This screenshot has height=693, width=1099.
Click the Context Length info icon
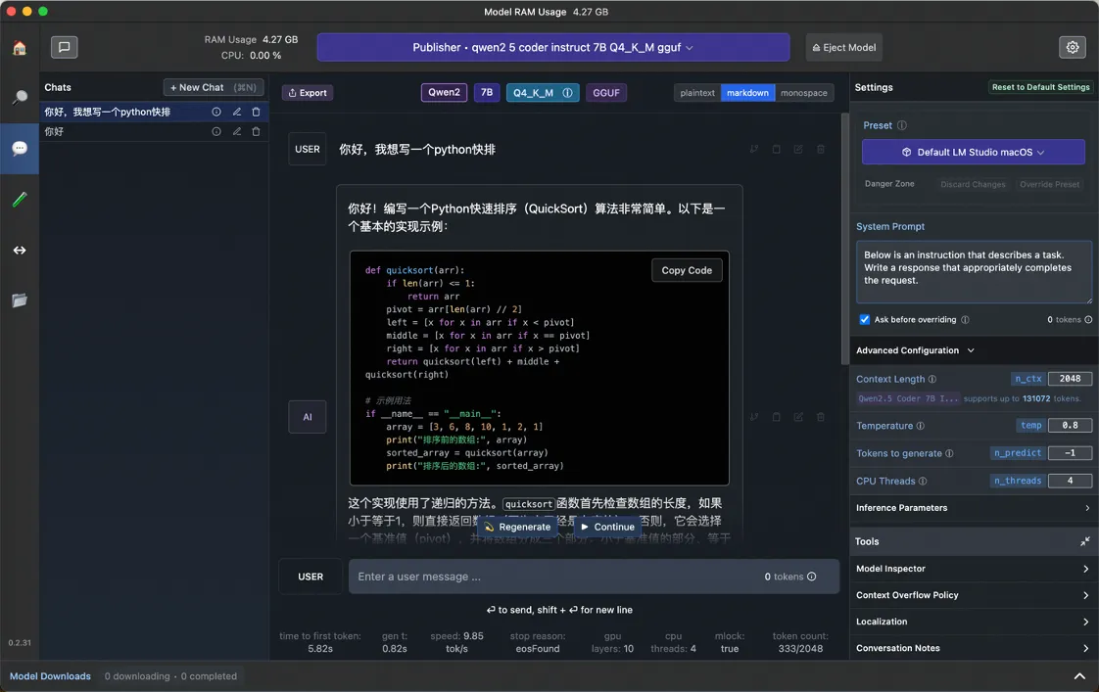point(932,379)
